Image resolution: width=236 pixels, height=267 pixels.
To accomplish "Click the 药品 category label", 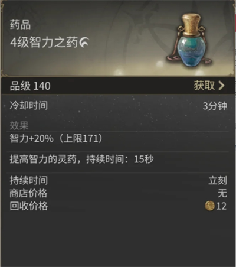I will (x=20, y=25).
